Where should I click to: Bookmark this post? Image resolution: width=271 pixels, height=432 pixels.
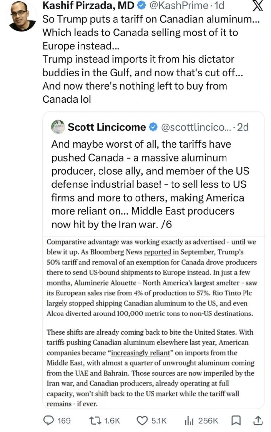[235, 421]
